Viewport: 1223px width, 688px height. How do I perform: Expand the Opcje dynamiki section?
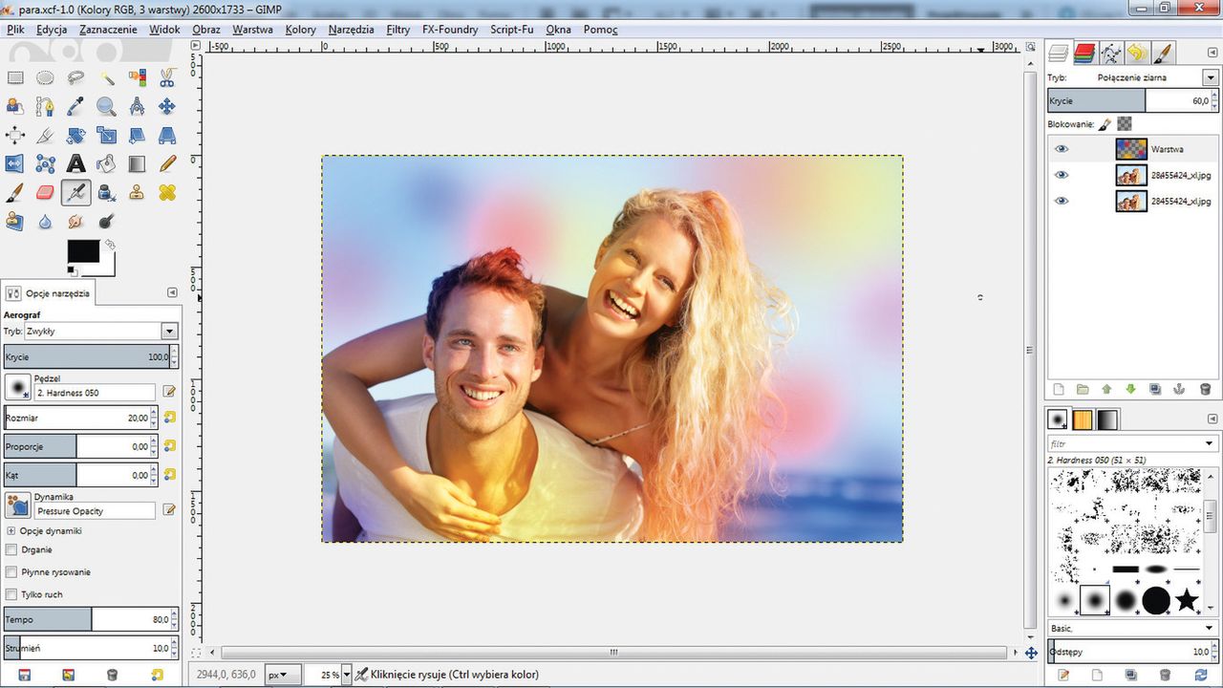[11, 530]
